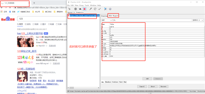Open the gear settings icon in Charles

pos(110,9)
